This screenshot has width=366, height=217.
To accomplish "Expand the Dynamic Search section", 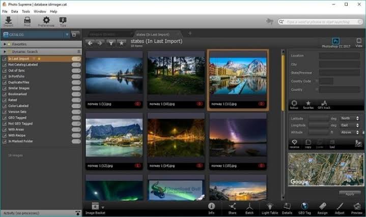I will click(x=5, y=51).
